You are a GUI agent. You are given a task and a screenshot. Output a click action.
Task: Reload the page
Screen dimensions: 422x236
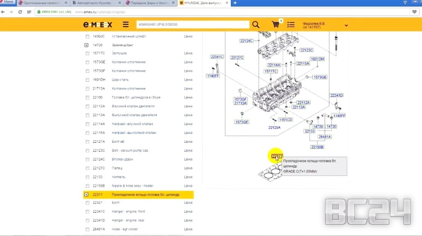point(20,12)
